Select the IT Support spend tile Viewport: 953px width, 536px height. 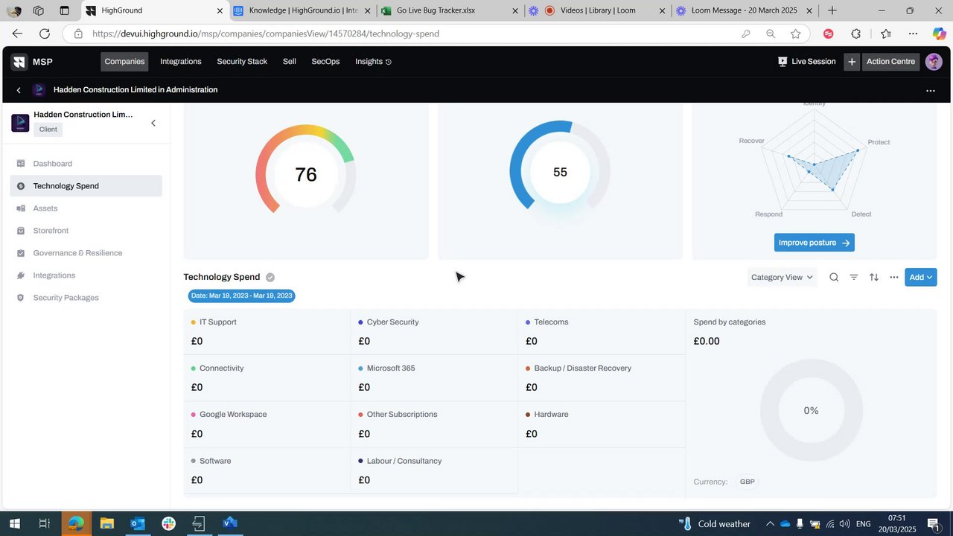267,331
